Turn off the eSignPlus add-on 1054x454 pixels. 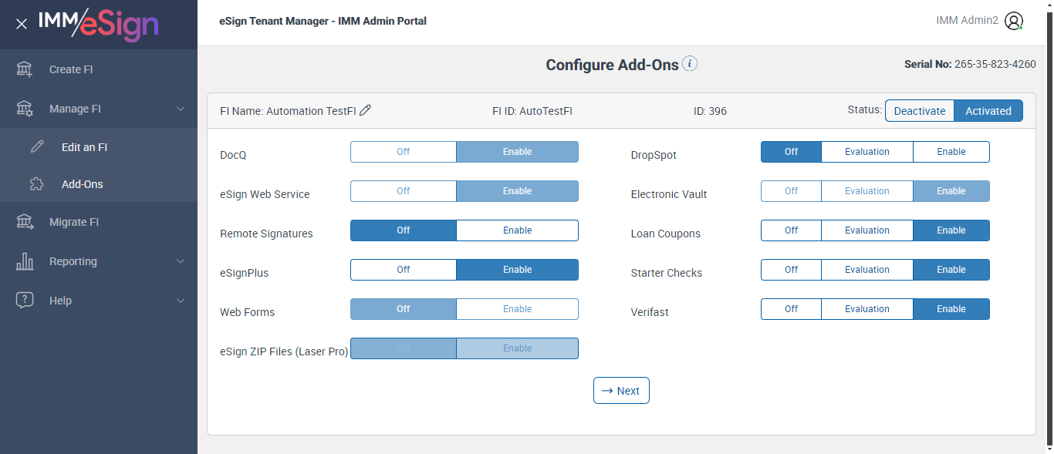[x=403, y=270]
